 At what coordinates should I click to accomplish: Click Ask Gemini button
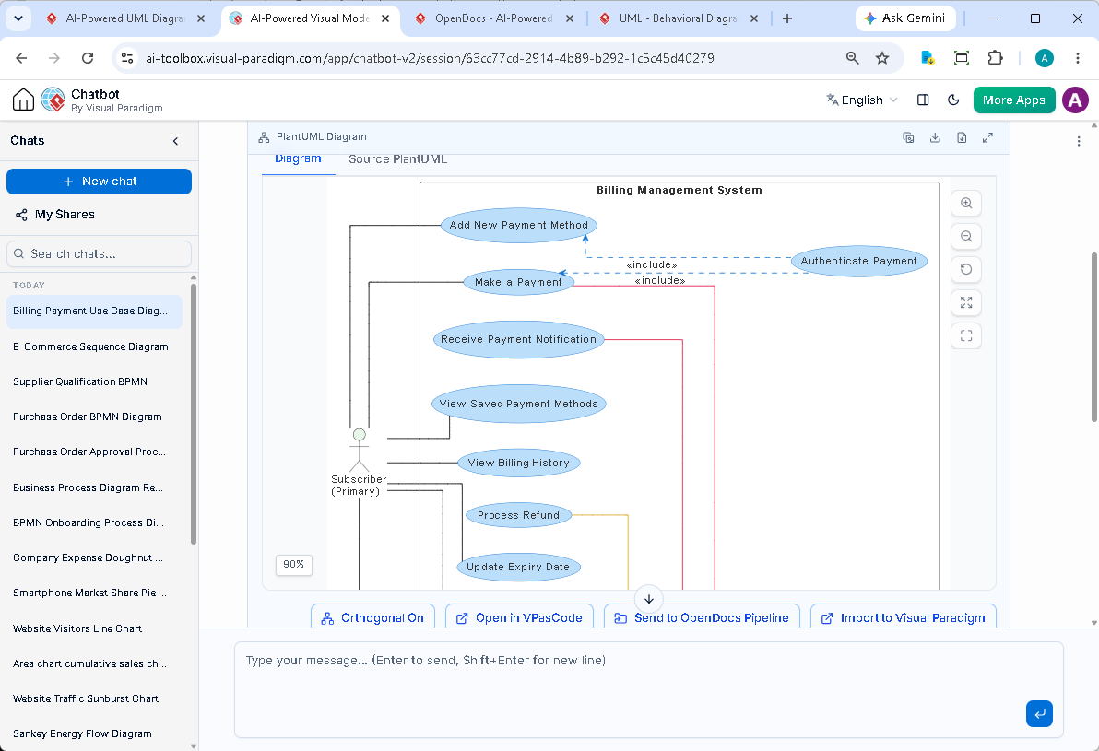pos(904,18)
